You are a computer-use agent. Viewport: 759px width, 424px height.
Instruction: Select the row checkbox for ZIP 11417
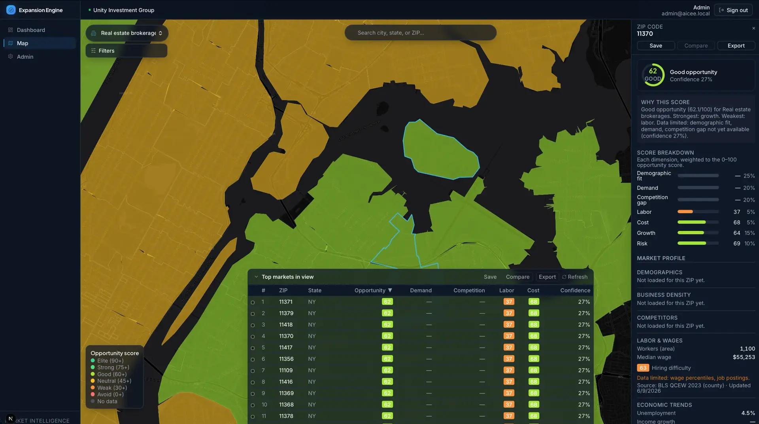coord(253,348)
